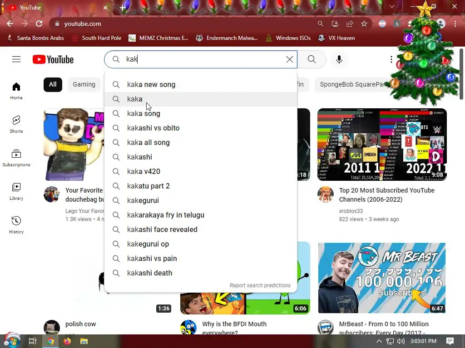Click Report search predictions link
This screenshot has width=465, height=348.
pos(260,285)
